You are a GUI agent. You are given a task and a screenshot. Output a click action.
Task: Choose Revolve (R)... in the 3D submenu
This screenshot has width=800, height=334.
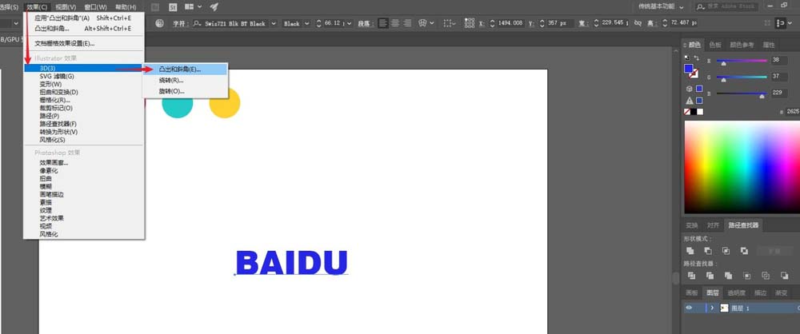pos(186,80)
